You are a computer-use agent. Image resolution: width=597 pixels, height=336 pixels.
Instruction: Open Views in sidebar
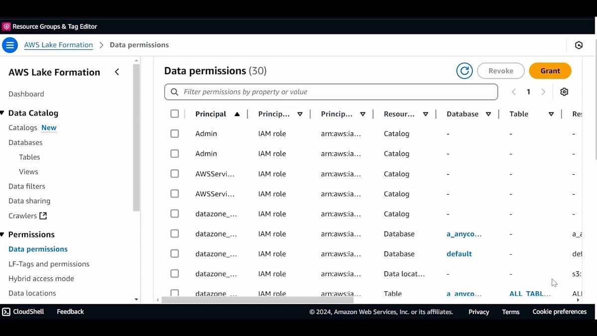(28, 172)
